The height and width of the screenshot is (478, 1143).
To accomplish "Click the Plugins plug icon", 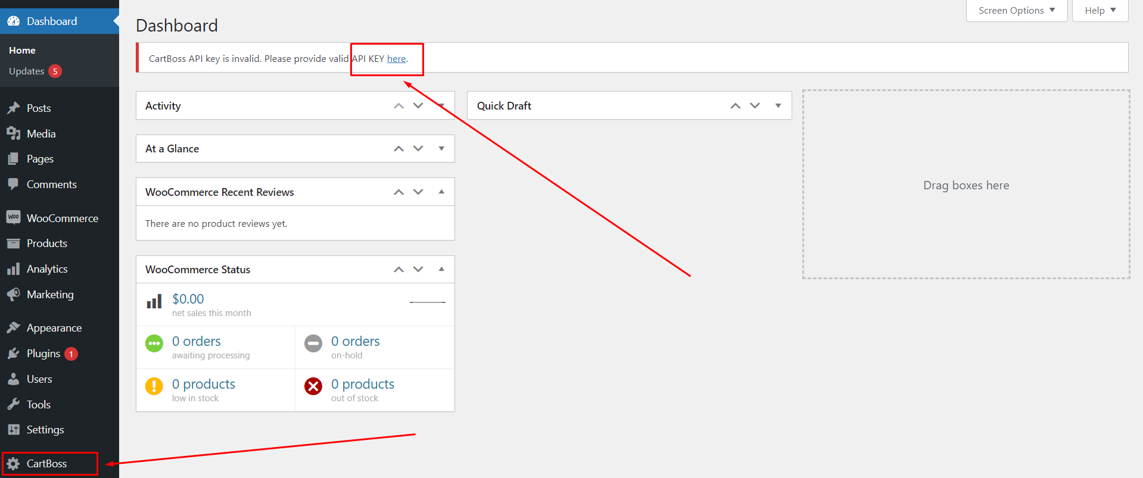I will (14, 354).
